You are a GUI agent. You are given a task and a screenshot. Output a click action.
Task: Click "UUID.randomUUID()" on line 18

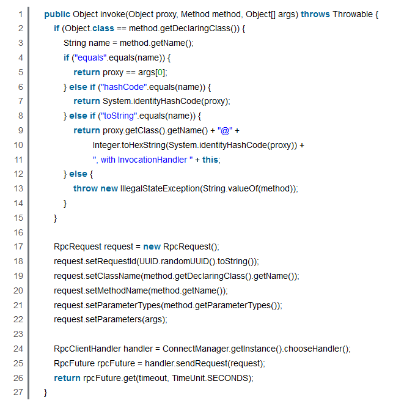tap(177, 261)
